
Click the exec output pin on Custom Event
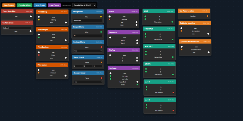coord(31,31)
